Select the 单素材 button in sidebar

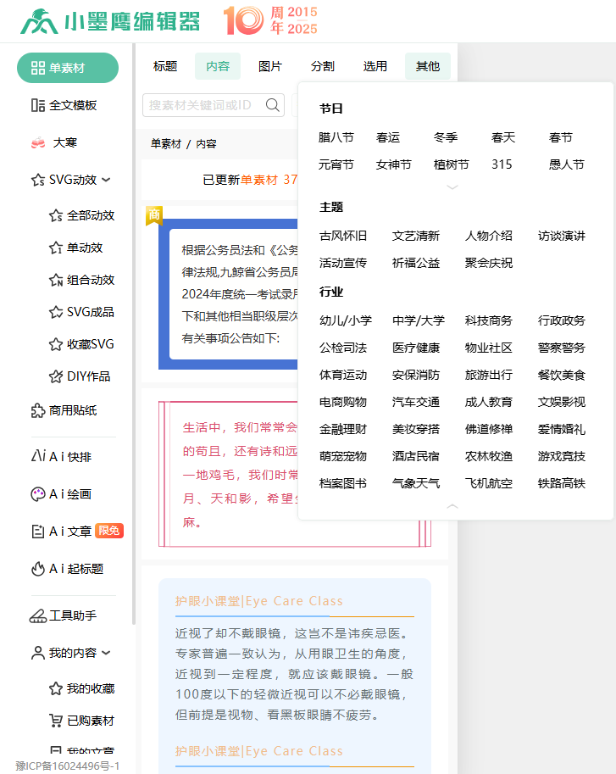[68, 68]
